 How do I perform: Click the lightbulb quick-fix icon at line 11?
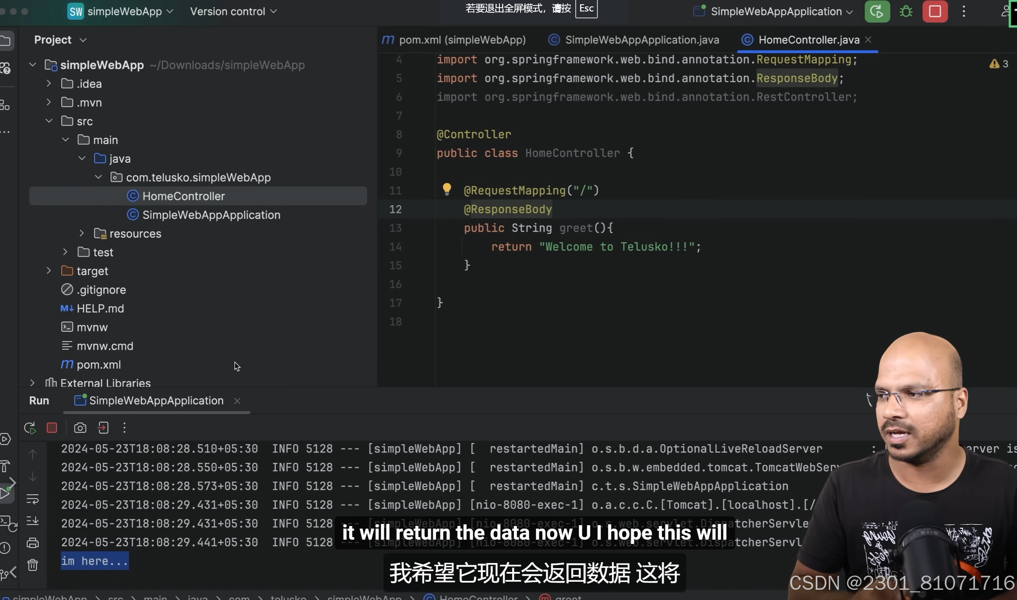tap(446, 189)
